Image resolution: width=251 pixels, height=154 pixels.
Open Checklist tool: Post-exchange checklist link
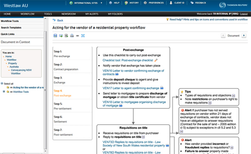pyautogui.click(x=128, y=60)
